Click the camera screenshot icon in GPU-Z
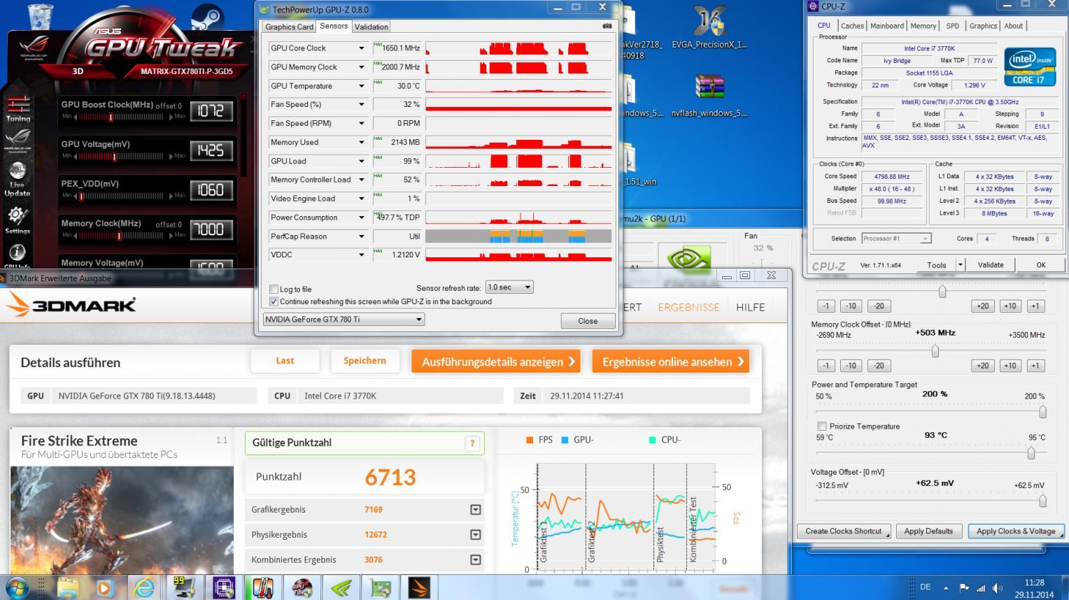The height and width of the screenshot is (600, 1069). [x=607, y=27]
